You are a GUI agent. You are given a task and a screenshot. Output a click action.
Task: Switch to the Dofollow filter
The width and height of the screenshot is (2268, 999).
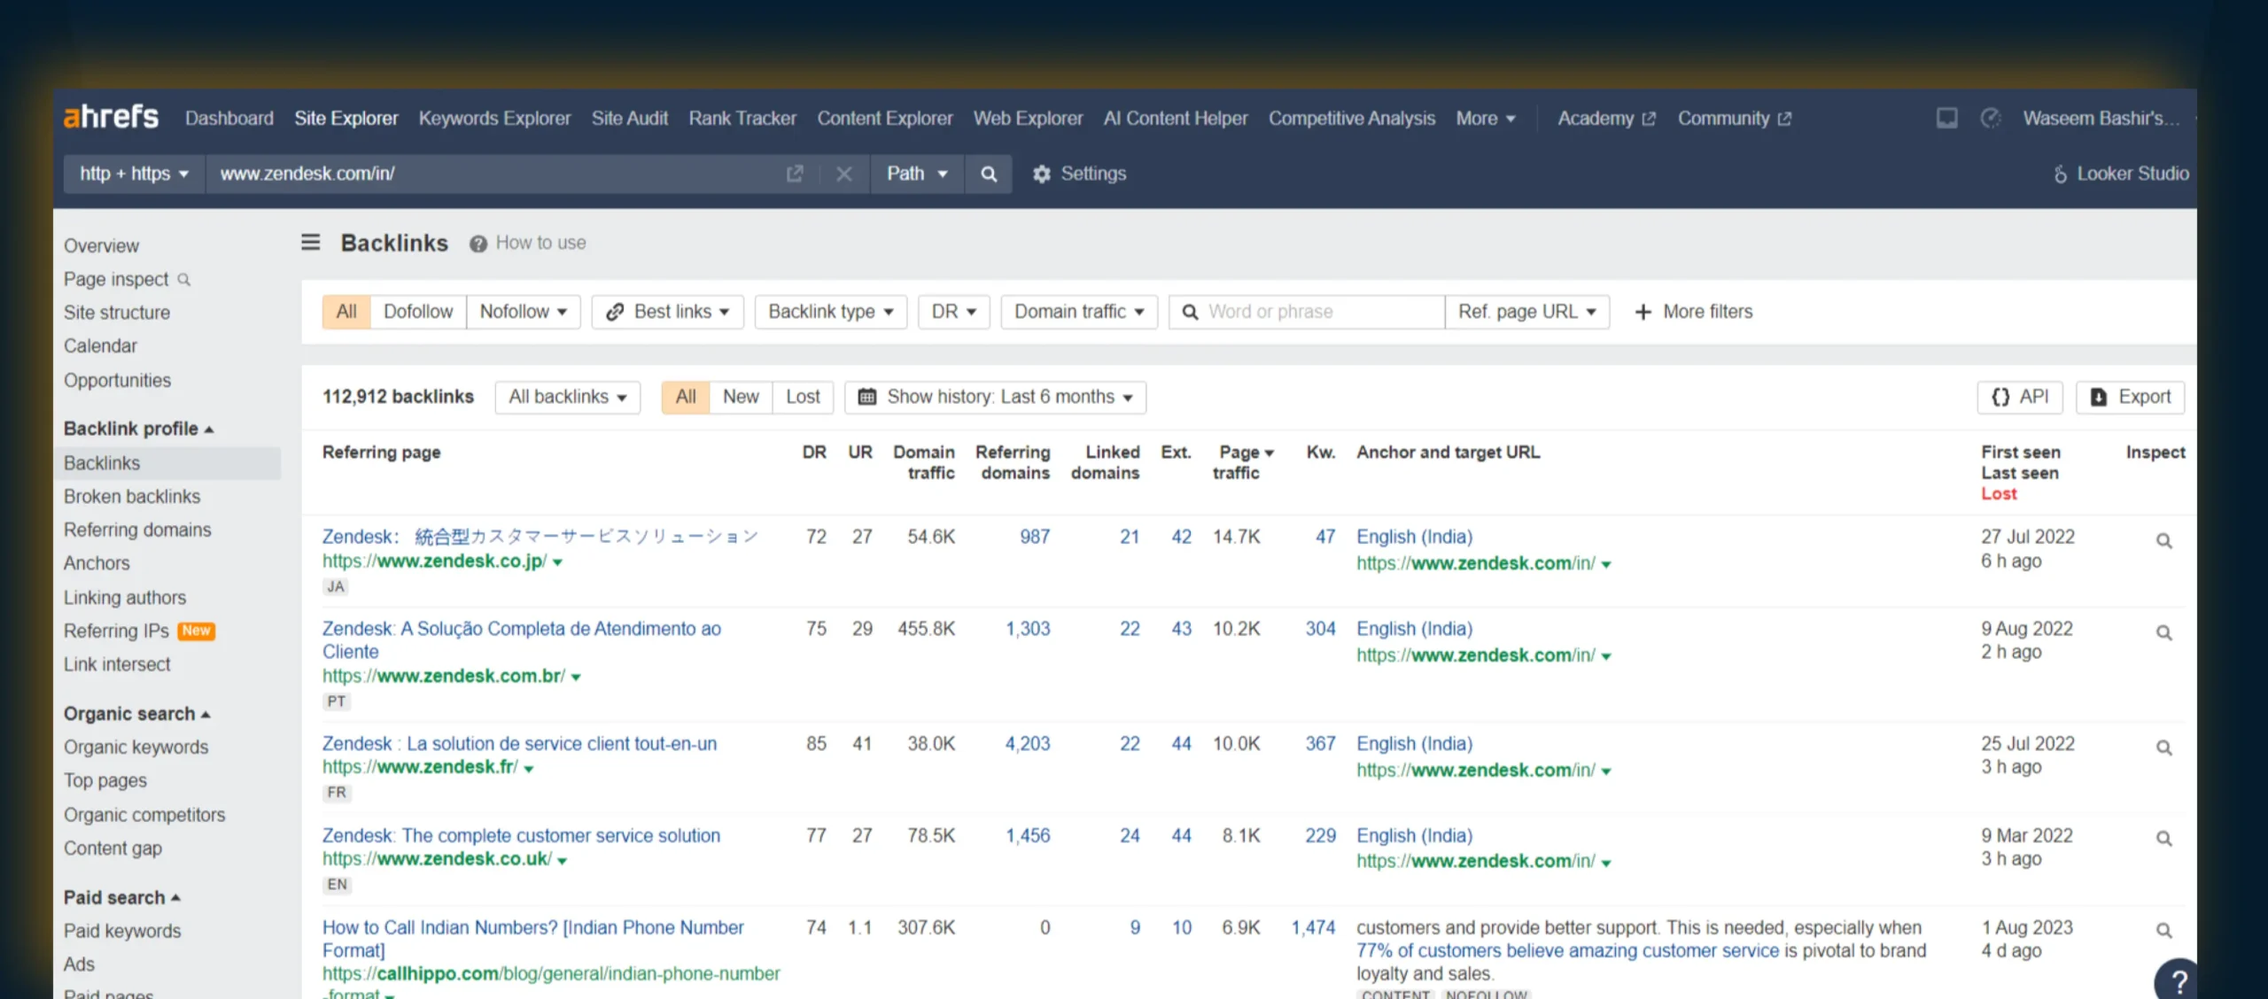coord(417,311)
